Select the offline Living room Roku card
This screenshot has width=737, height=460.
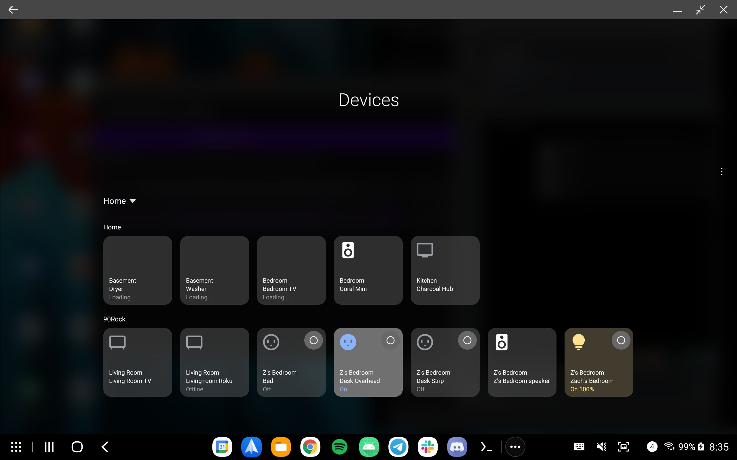click(214, 362)
